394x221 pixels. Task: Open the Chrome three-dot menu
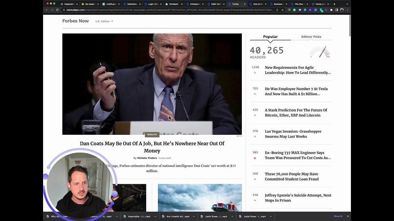coord(347,10)
